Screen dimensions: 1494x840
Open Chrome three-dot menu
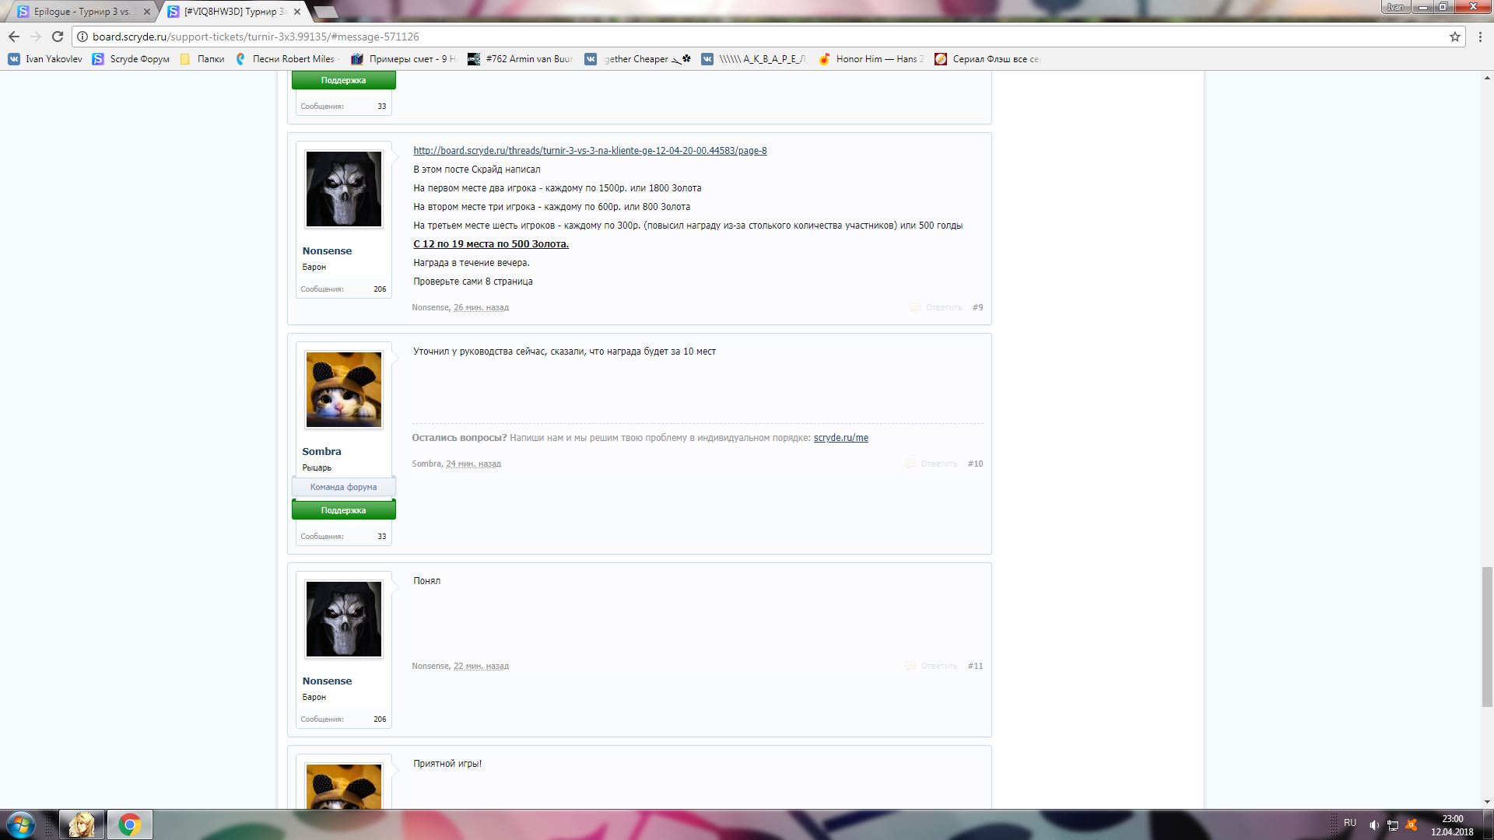point(1480,37)
